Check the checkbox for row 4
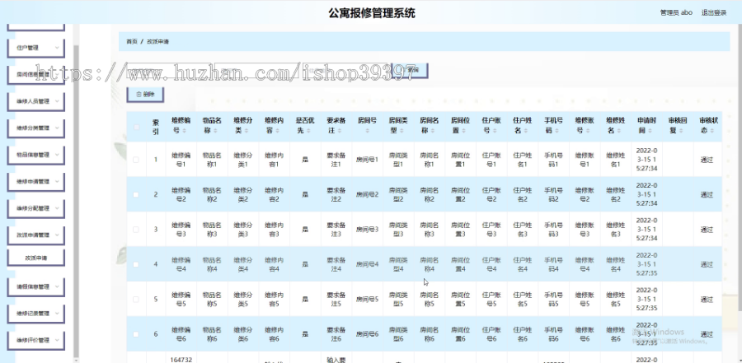742x363 pixels. tap(136, 264)
